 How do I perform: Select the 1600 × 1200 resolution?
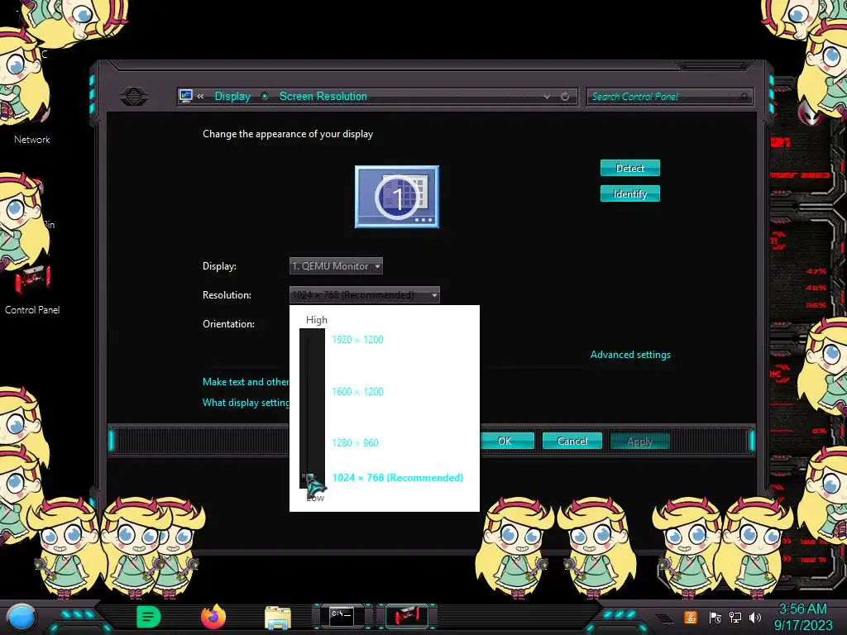click(357, 391)
